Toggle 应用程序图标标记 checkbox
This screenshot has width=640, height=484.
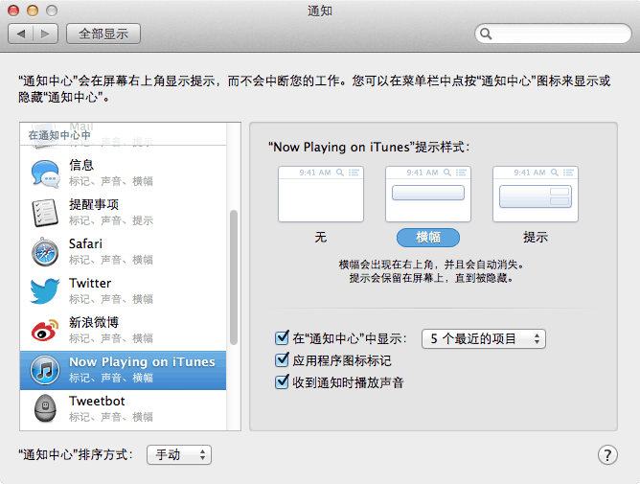(282, 359)
